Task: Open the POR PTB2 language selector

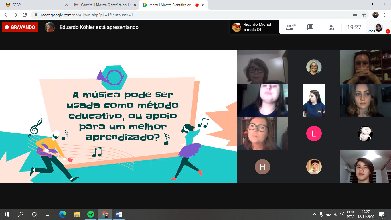Action: coord(351,214)
